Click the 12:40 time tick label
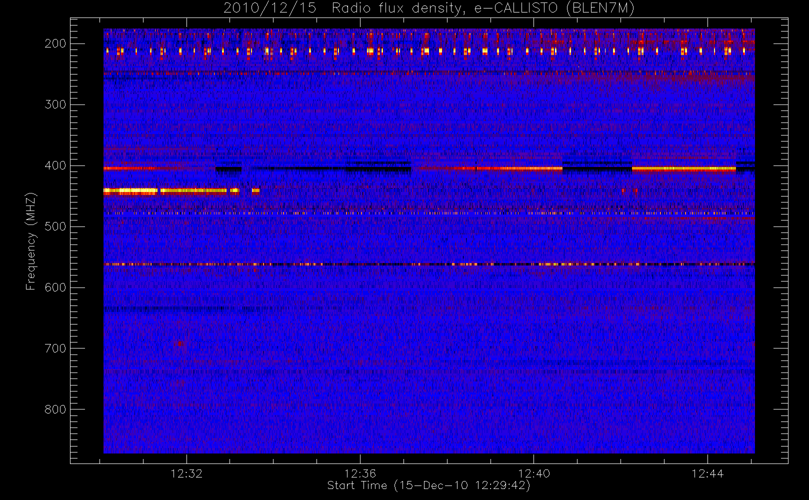The width and height of the screenshot is (809, 500). pyautogui.click(x=534, y=473)
